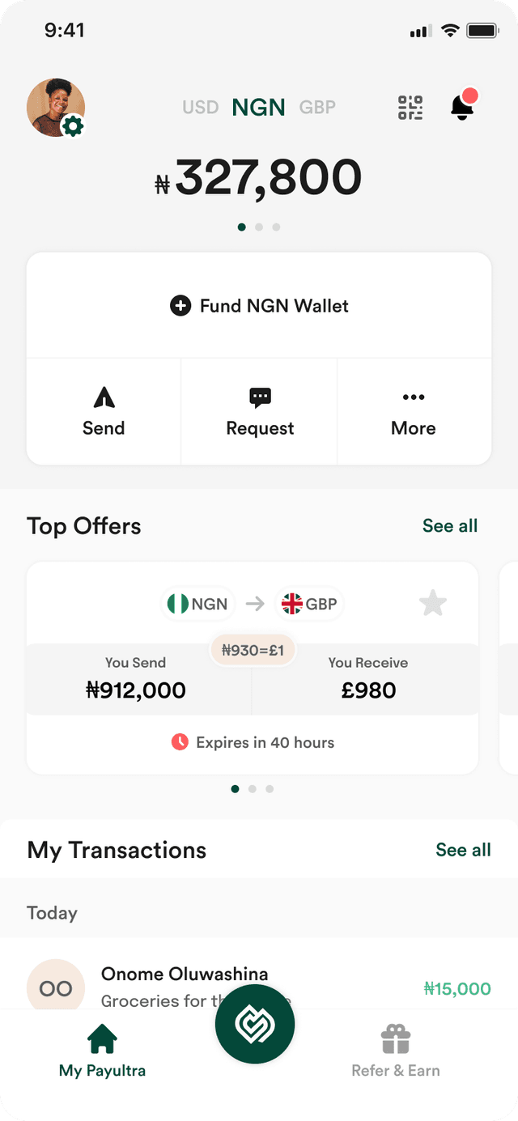
Task: Tap the Send arrow icon
Action: tap(104, 397)
